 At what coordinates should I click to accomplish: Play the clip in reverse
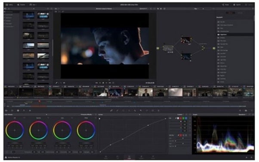pyautogui.click(x=100, y=83)
